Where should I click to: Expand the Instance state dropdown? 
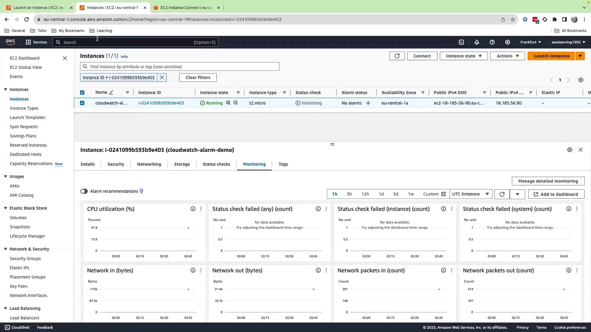pyautogui.click(x=464, y=56)
